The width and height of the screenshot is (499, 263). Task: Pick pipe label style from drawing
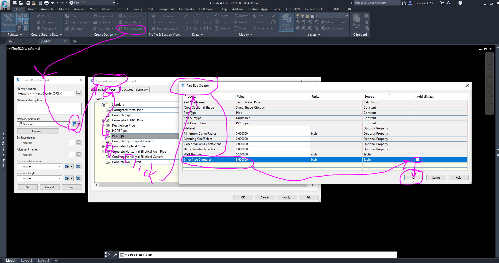pos(78,178)
